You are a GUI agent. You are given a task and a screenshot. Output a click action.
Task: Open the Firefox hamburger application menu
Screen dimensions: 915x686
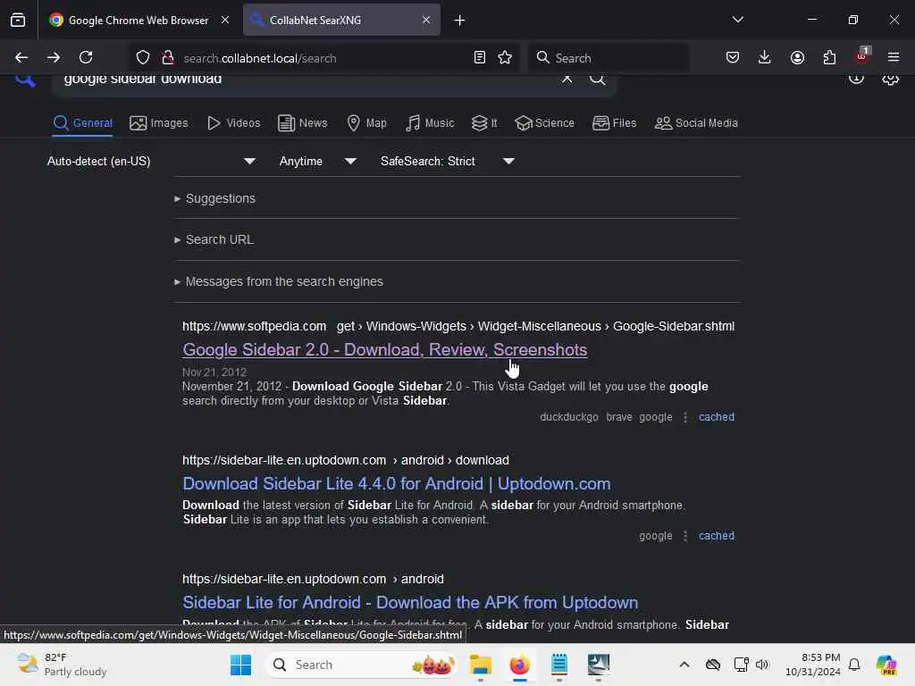894,57
